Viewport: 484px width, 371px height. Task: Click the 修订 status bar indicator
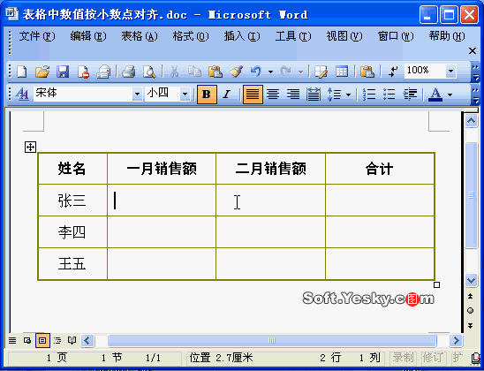pyautogui.click(x=434, y=358)
